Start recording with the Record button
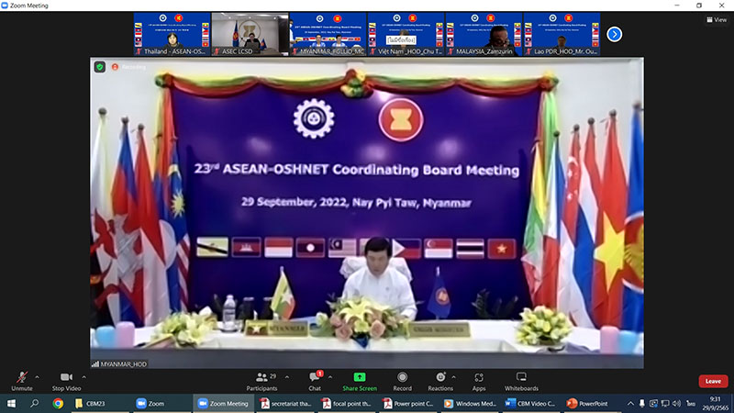This screenshot has height=413, width=734. click(402, 381)
